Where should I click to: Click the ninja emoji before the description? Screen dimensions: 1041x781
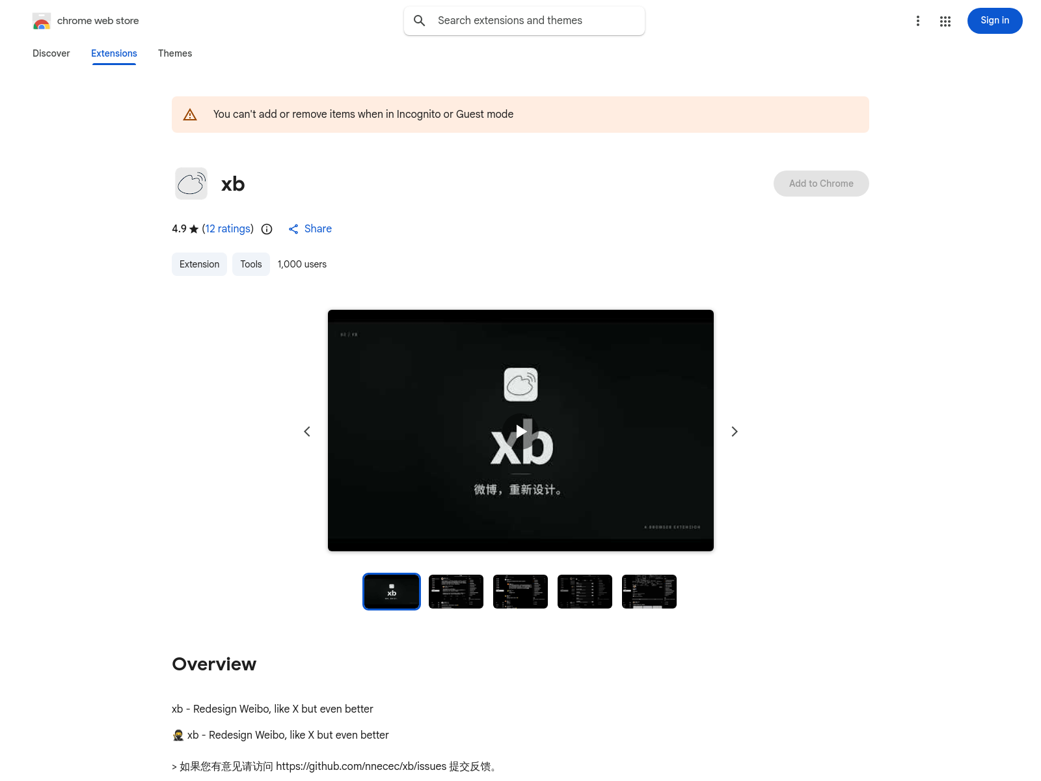coord(178,735)
